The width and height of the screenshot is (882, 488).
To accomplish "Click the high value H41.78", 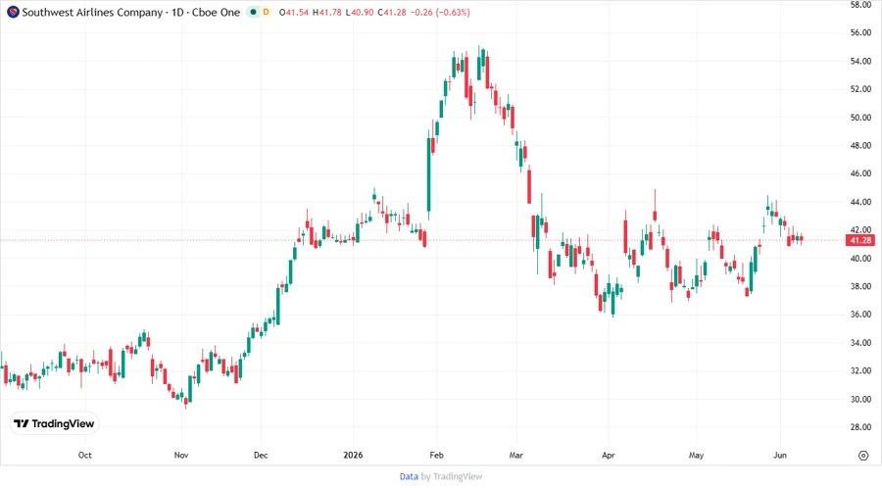I will [326, 12].
